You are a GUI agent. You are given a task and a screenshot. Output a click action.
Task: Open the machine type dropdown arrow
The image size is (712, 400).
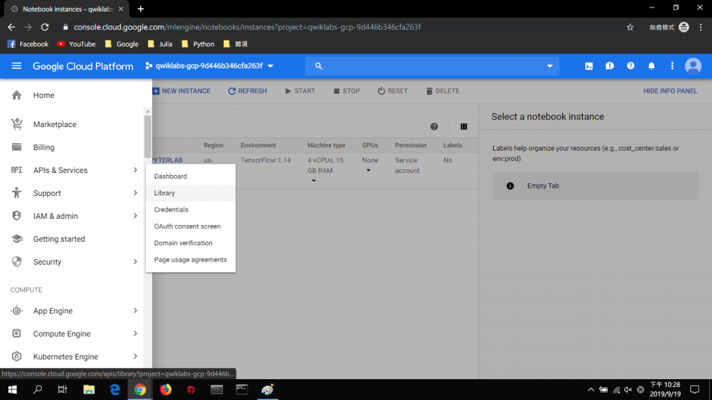(314, 181)
